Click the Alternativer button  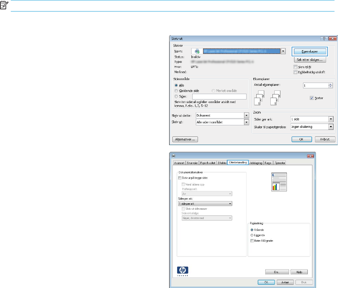(x=185, y=139)
